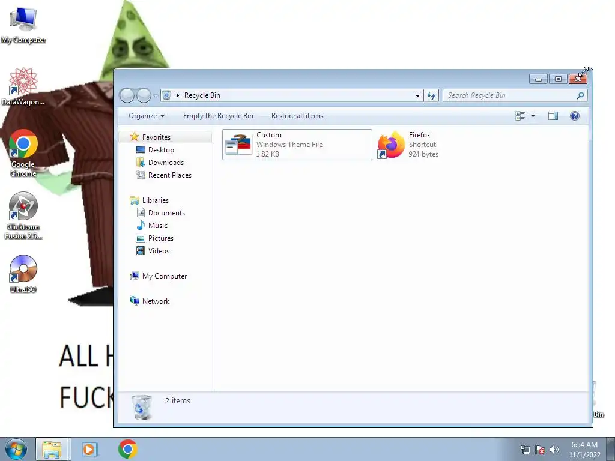Click the '2 items' status text

[177, 400]
